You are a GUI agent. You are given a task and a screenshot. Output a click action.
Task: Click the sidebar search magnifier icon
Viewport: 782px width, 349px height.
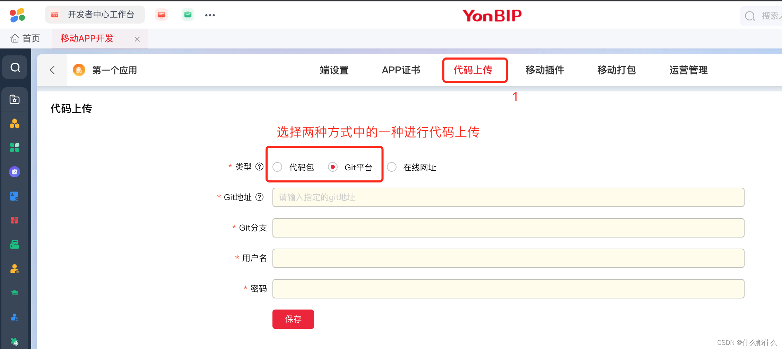click(x=15, y=67)
